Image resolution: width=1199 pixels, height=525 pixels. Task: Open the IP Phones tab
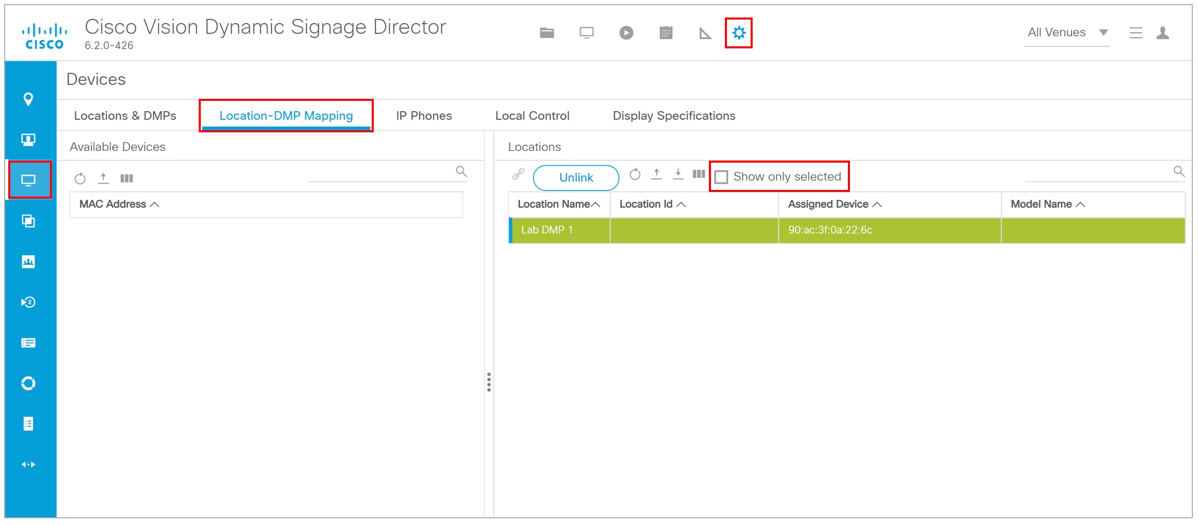point(424,116)
